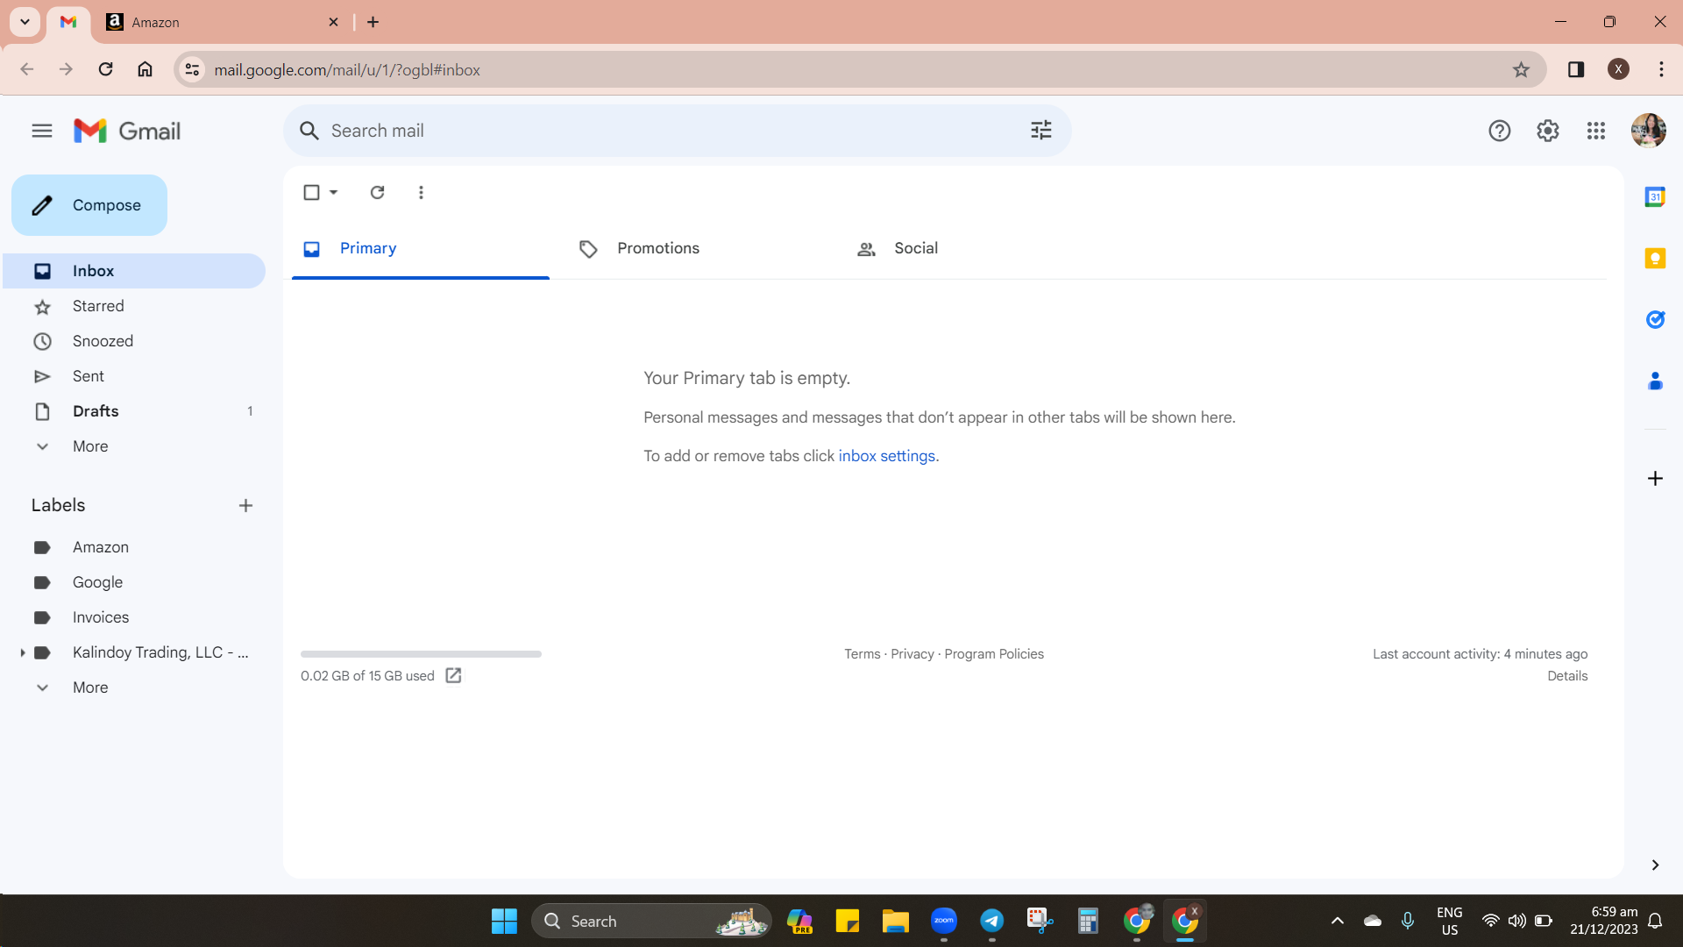Viewport: 1683px width, 947px height.
Task: Open storage management external link icon
Action: [x=453, y=675]
